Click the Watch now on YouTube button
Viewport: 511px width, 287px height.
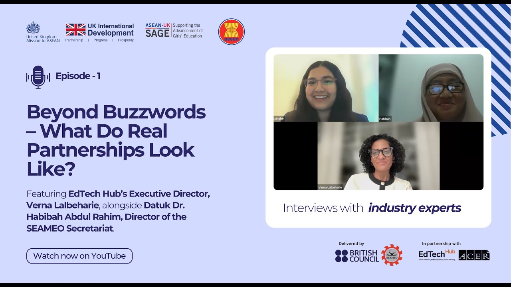coord(79,256)
